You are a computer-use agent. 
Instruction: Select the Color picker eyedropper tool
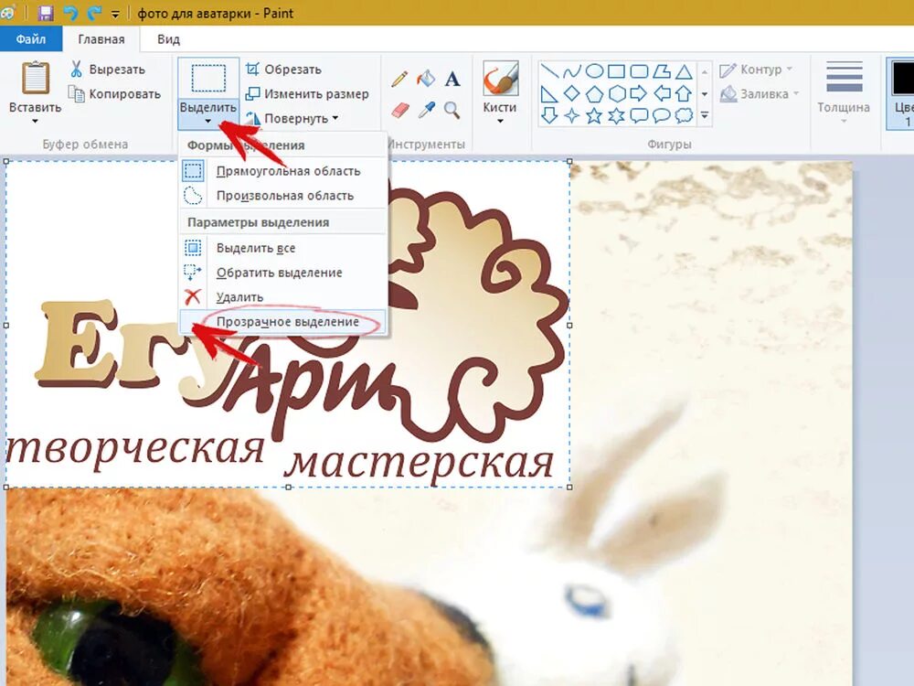pos(426,110)
